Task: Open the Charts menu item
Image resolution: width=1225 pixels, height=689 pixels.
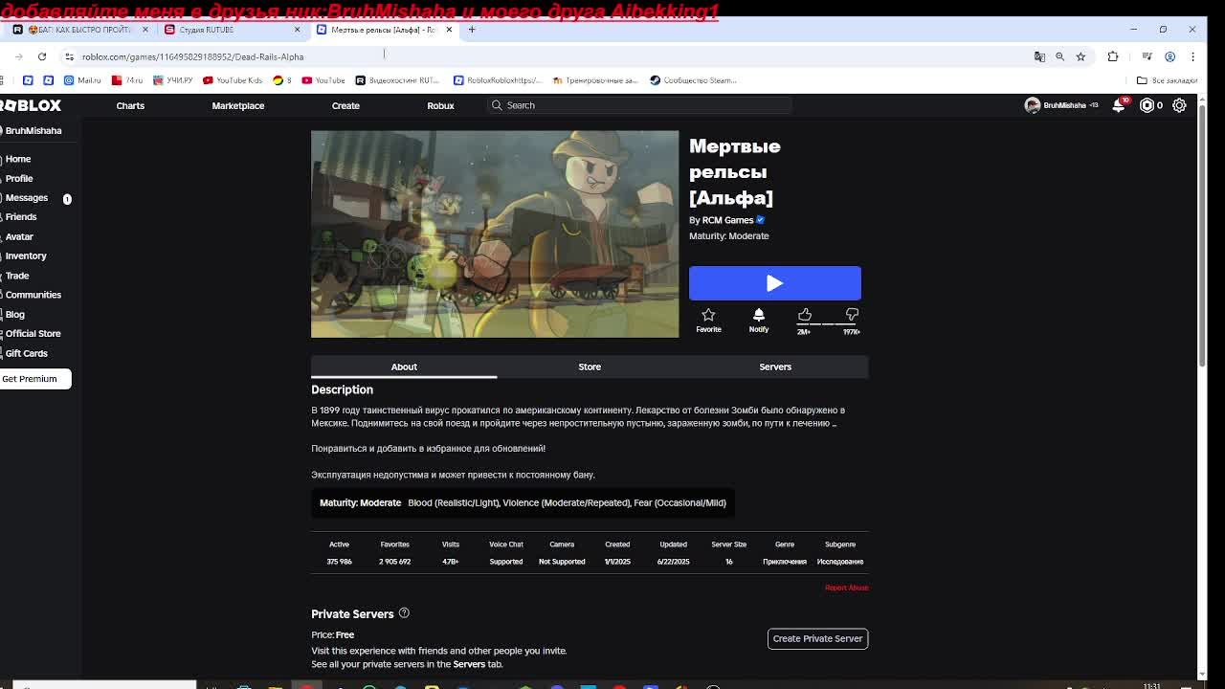Action: click(x=130, y=105)
